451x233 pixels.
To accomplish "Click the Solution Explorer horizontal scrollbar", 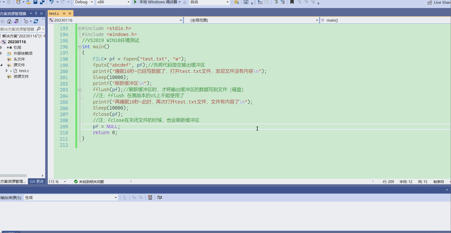I will tap(13, 176).
